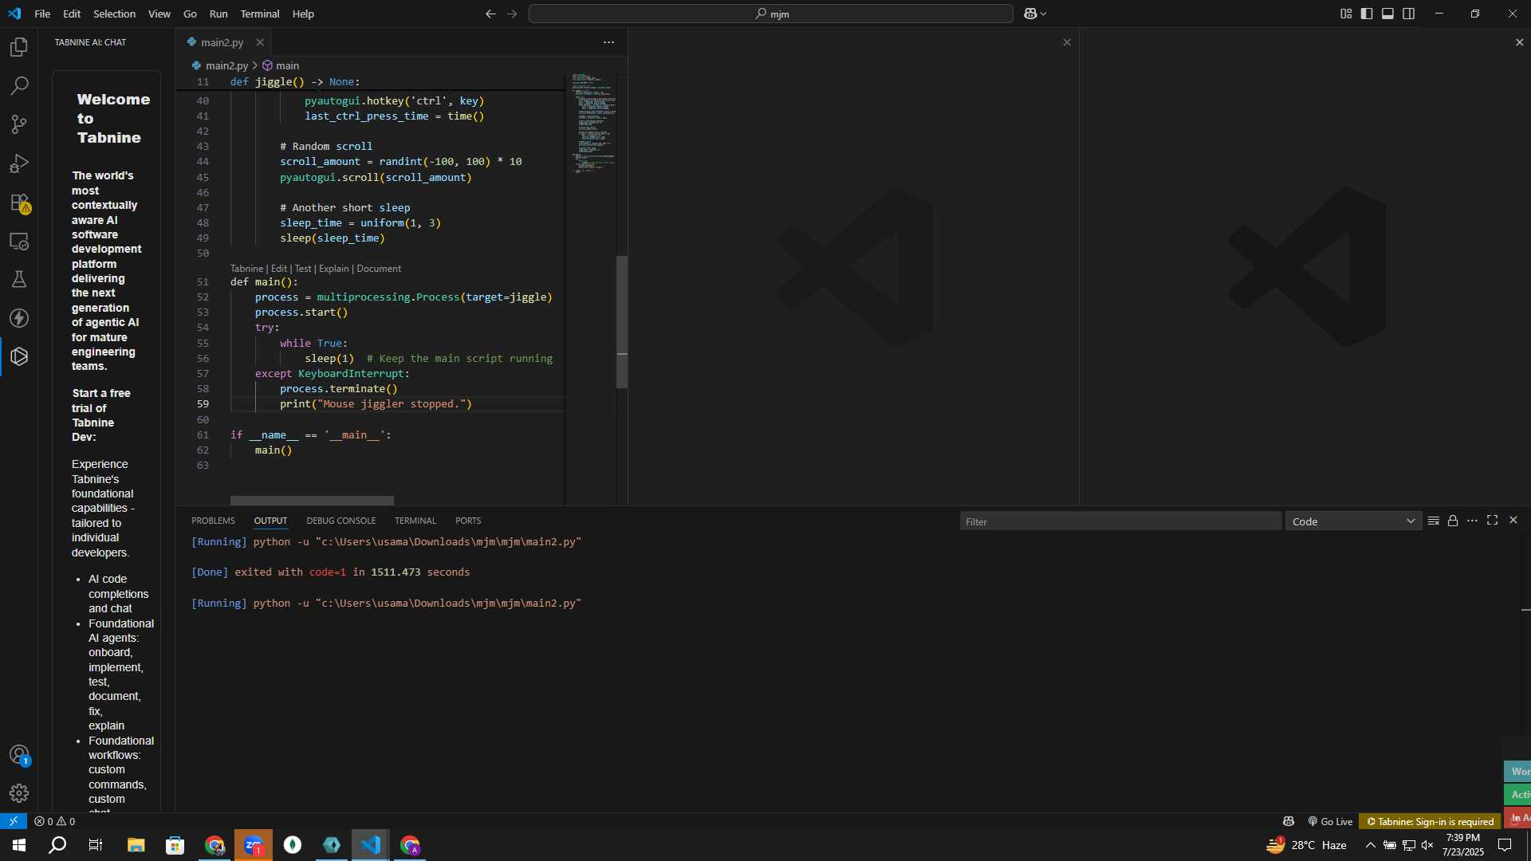Open the output panel more actions menu
The image size is (1531, 861).
1472,521
